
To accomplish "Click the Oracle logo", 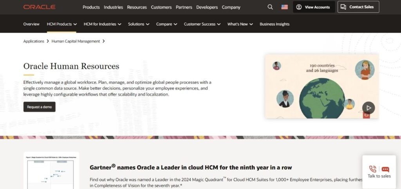I will pyautogui.click(x=40, y=7).
